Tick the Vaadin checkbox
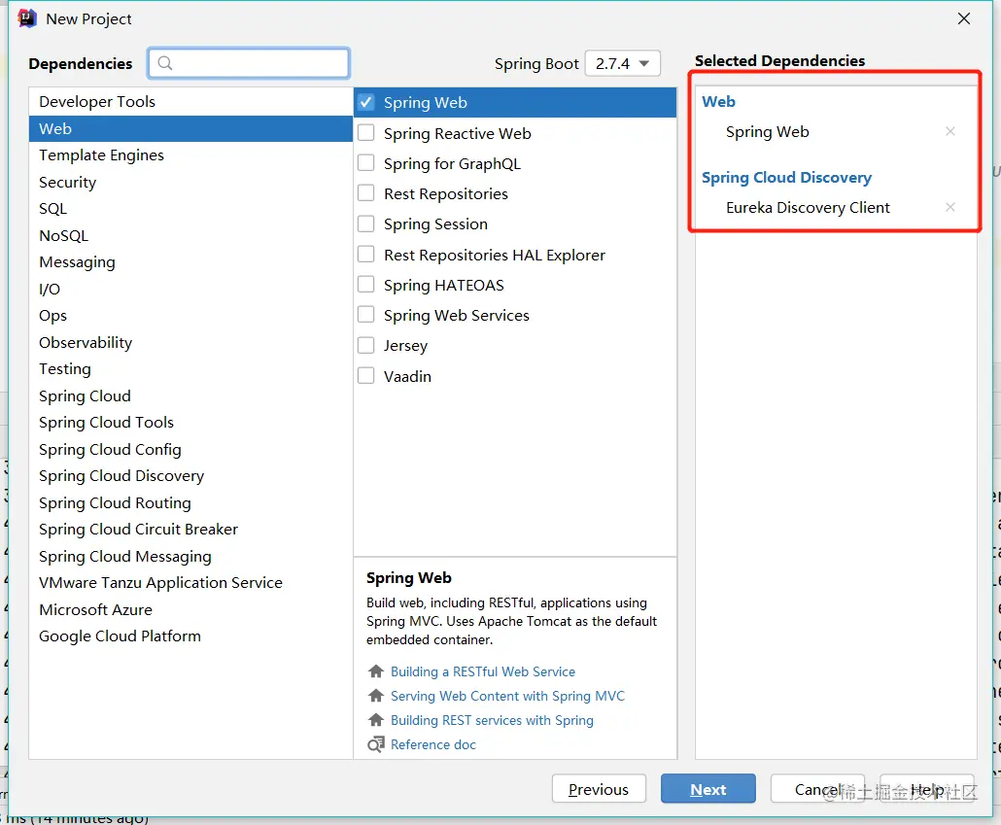 365,376
